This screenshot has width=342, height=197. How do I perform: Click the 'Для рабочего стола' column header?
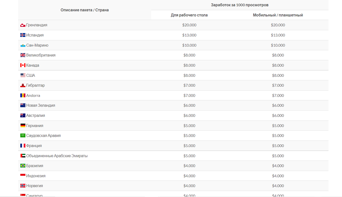[x=189, y=15]
